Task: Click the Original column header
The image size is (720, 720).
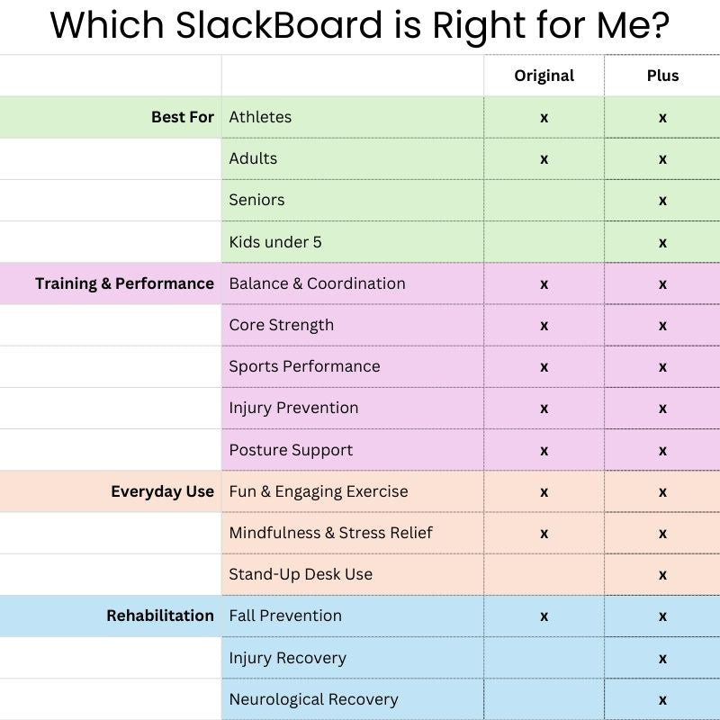Action: (544, 76)
